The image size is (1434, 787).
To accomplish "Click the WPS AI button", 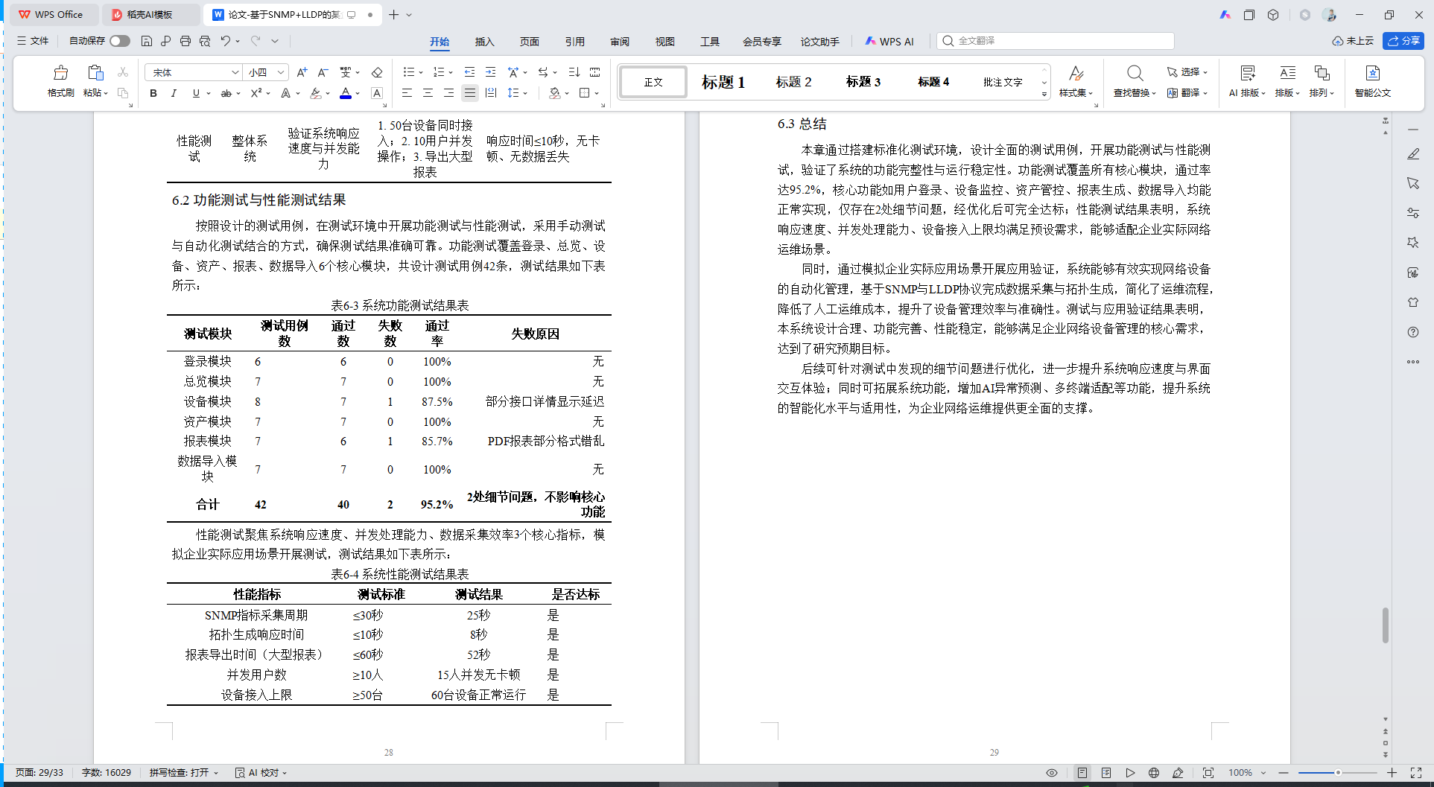I will pos(889,42).
